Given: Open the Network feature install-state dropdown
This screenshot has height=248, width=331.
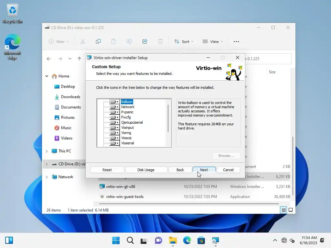Looking at the screenshot, I should (115, 107).
